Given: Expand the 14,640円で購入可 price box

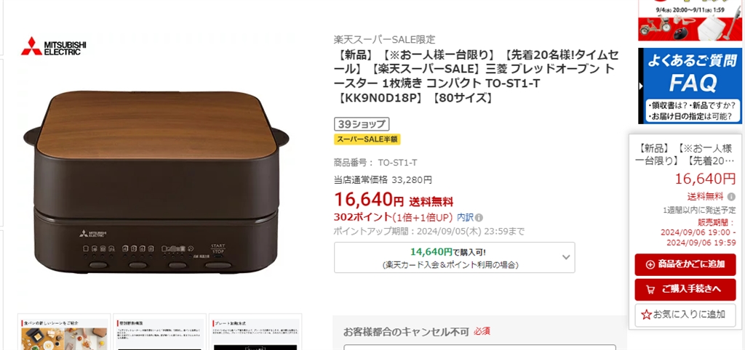Looking at the screenshot, I should click(x=454, y=258).
